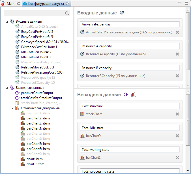The width and height of the screenshot is (191, 174).
Task: Click the output data panel scrollbar thumb
Action: [188, 120]
